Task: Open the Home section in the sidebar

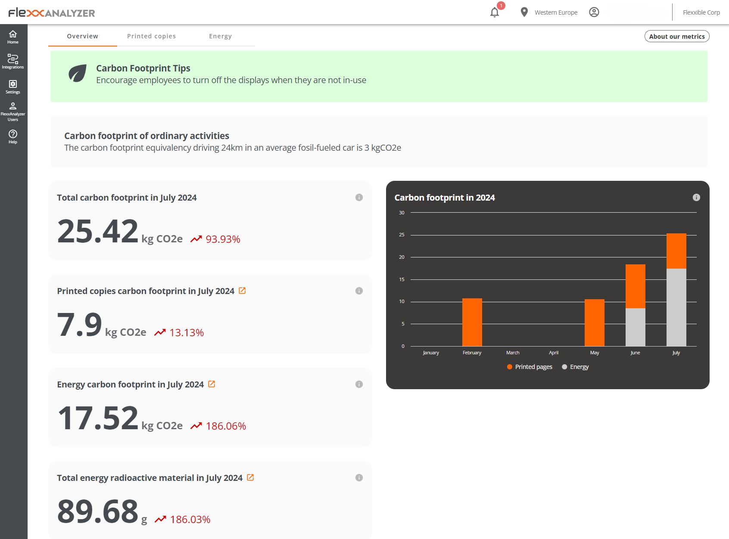Action: pyautogui.click(x=13, y=37)
